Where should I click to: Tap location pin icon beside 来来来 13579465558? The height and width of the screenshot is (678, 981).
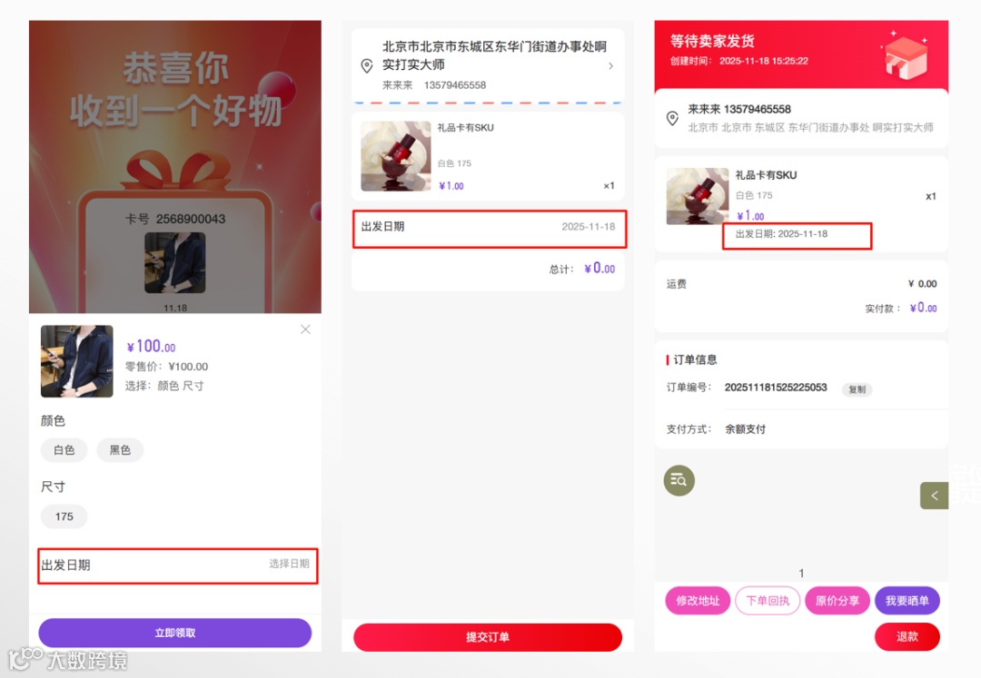coord(672,118)
